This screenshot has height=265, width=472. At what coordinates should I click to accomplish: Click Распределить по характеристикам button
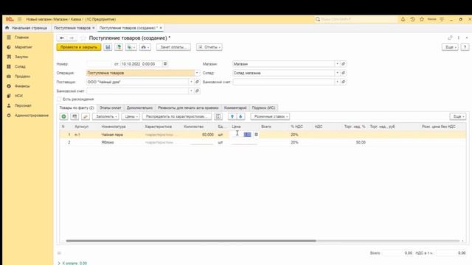177,116
